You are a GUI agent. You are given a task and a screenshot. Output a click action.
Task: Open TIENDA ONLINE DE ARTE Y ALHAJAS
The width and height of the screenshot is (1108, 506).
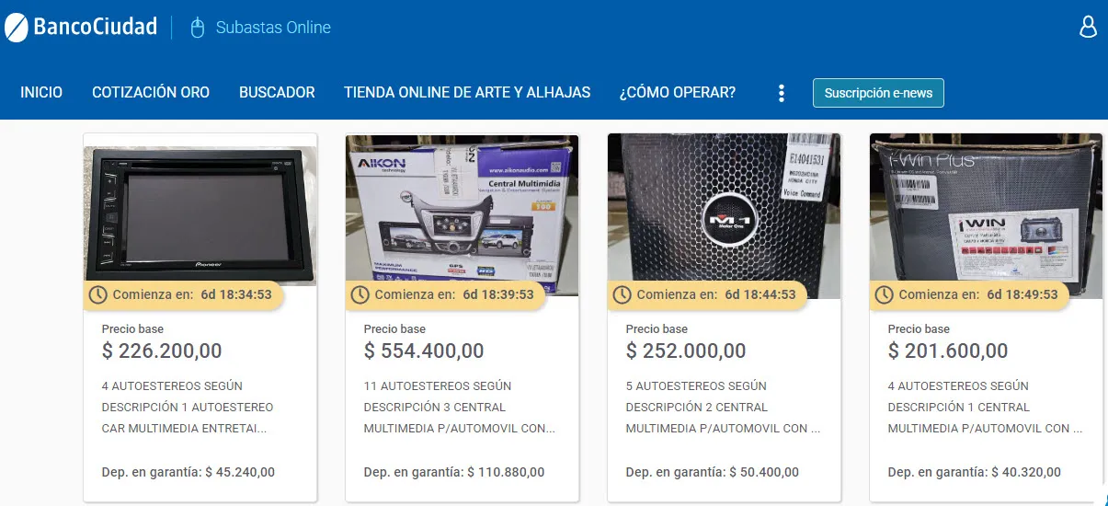tap(467, 93)
